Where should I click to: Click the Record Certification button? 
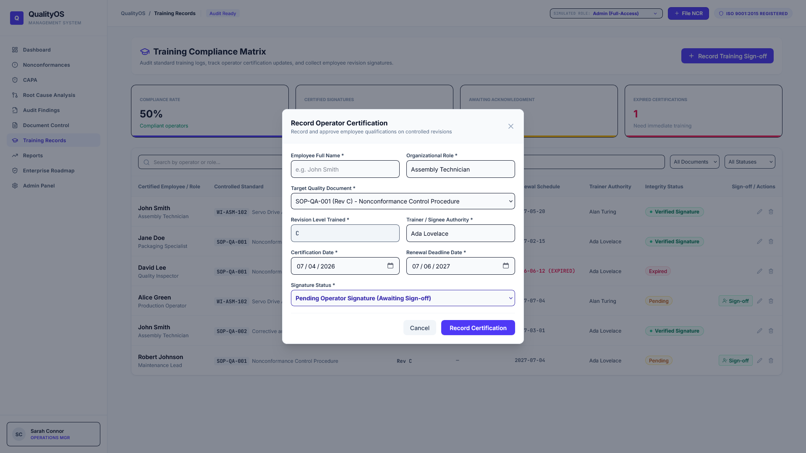click(x=478, y=328)
